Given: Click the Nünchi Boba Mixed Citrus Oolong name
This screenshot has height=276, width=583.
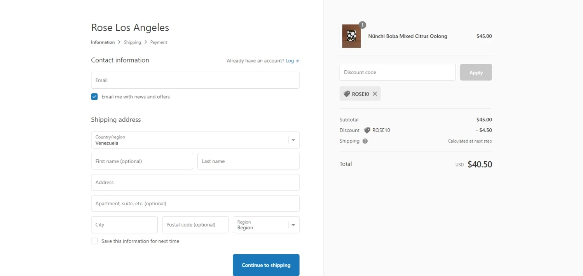Looking at the screenshot, I should (x=408, y=36).
